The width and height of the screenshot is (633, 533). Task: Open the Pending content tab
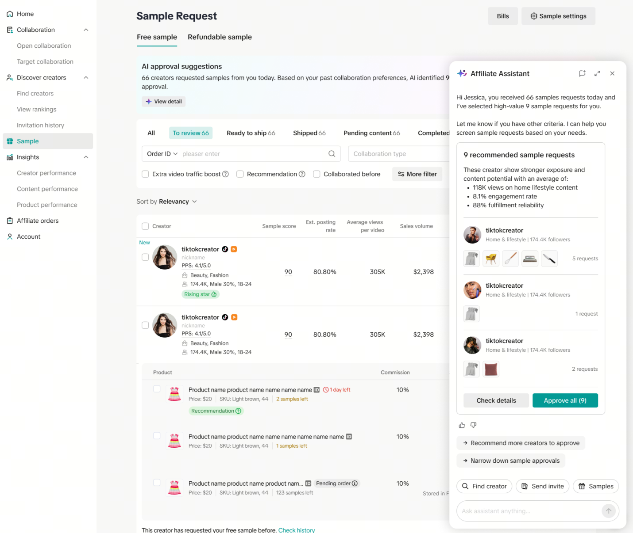pos(372,133)
